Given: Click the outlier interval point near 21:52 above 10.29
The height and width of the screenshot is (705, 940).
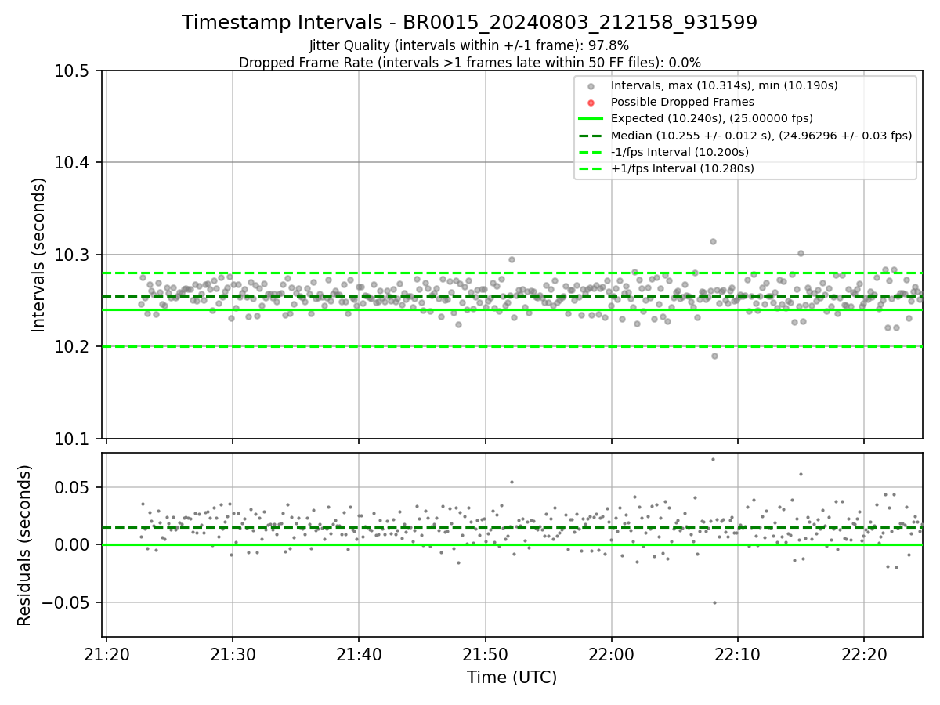Looking at the screenshot, I should pyautogui.click(x=512, y=259).
